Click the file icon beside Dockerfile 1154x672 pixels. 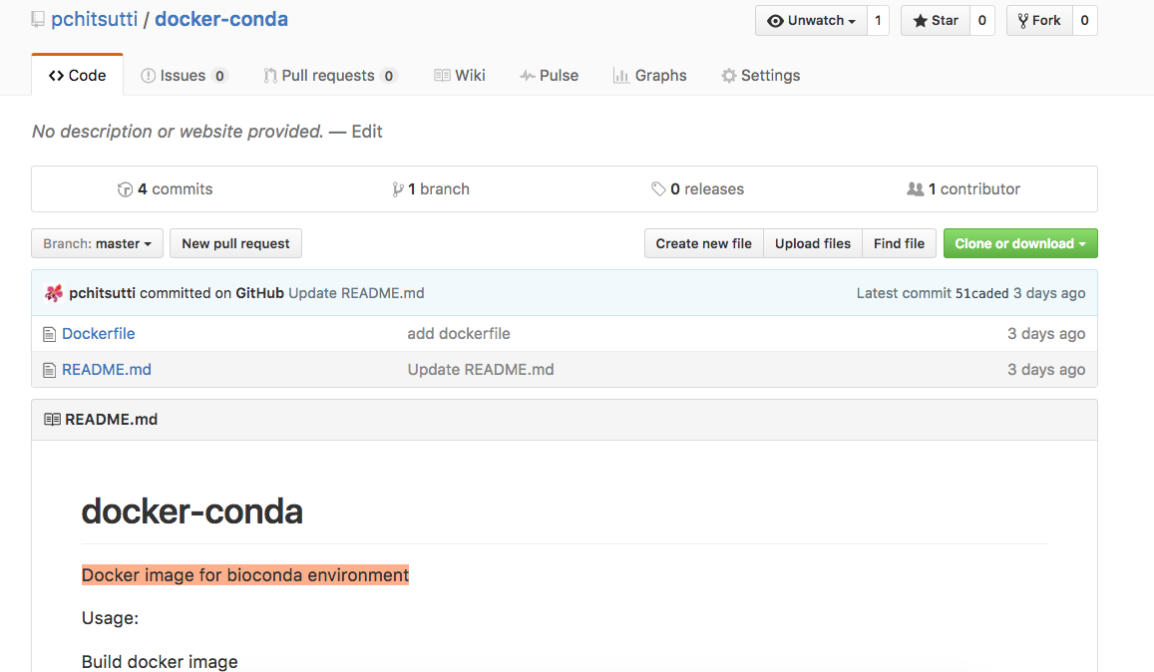pyautogui.click(x=49, y=334)
